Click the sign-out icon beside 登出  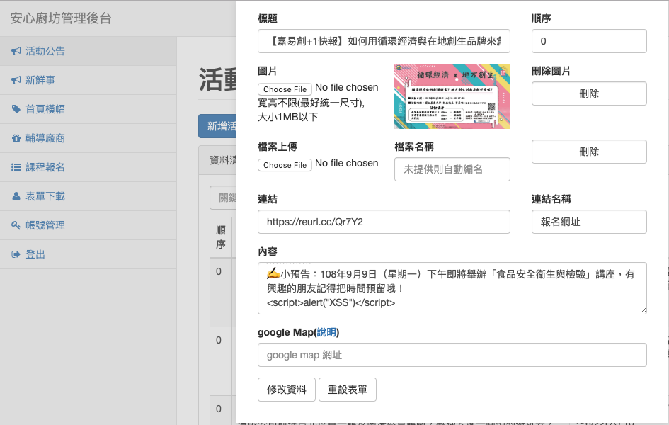tap(16, 254)
